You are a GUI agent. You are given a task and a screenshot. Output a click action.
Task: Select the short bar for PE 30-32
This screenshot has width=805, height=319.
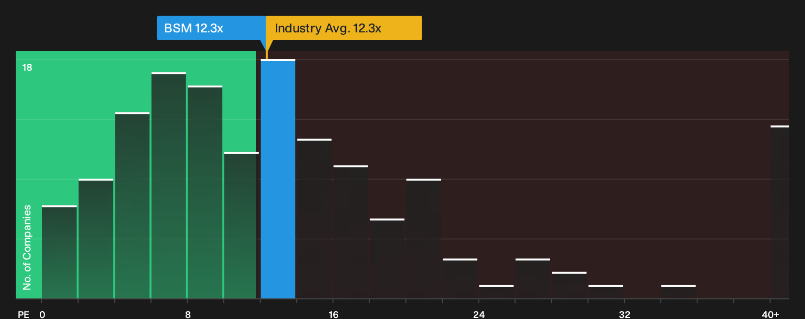coord(606,292)
